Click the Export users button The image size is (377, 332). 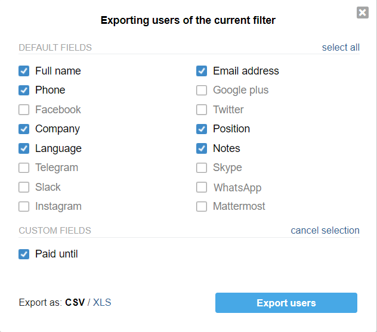286,303
